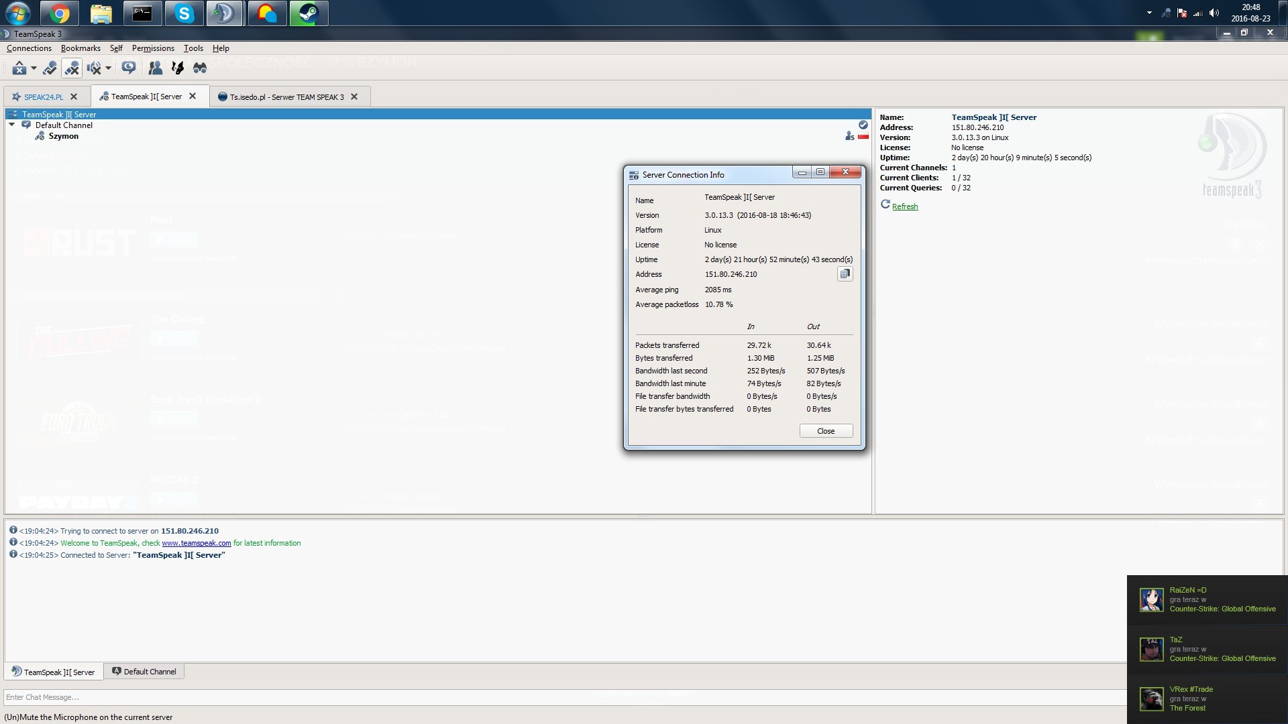Click Close in Server Connection Info
Image resolution: width=1288 pixels, height=724 pixels.
click(x=826, y=431)
